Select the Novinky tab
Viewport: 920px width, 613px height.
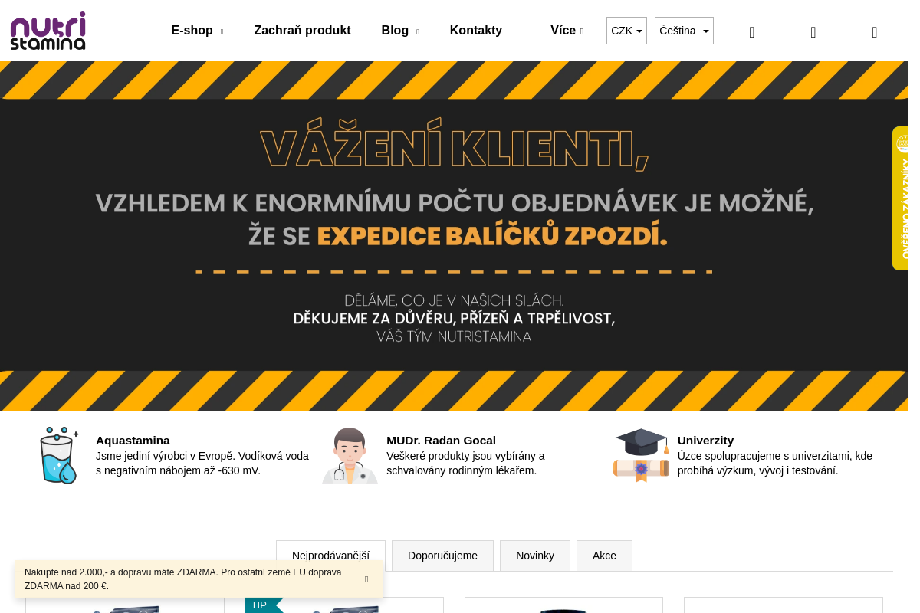pyautogui.click(x=534, y=556)
